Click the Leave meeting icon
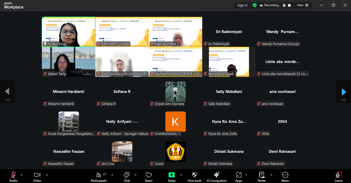The image size is (351, 183). click(x=339, y=175)
